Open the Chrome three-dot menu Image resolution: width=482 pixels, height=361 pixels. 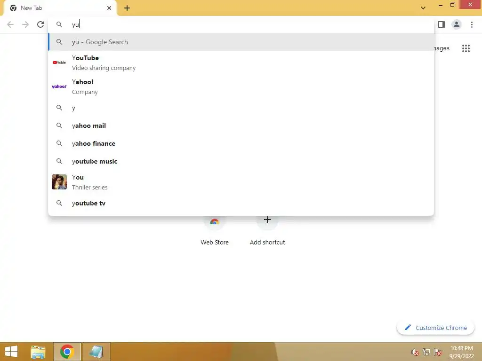click(472, 24)
